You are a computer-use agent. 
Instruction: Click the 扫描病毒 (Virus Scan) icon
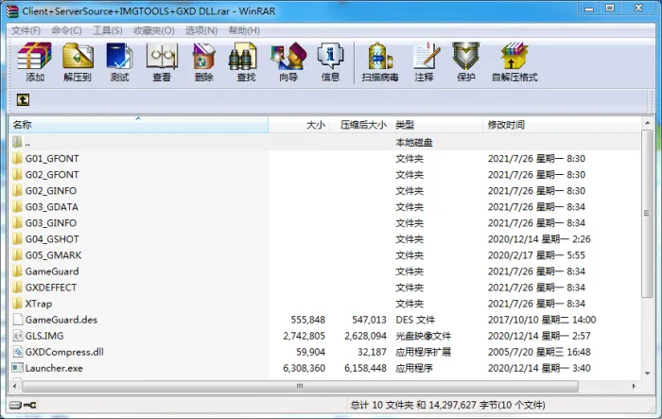[380, 62]
